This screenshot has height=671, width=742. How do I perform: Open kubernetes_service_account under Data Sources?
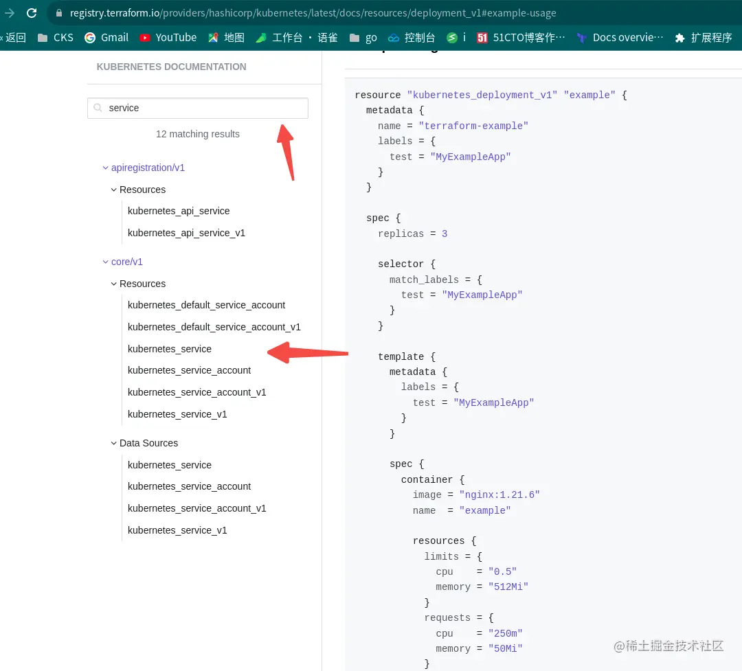(x=190, y=486)
